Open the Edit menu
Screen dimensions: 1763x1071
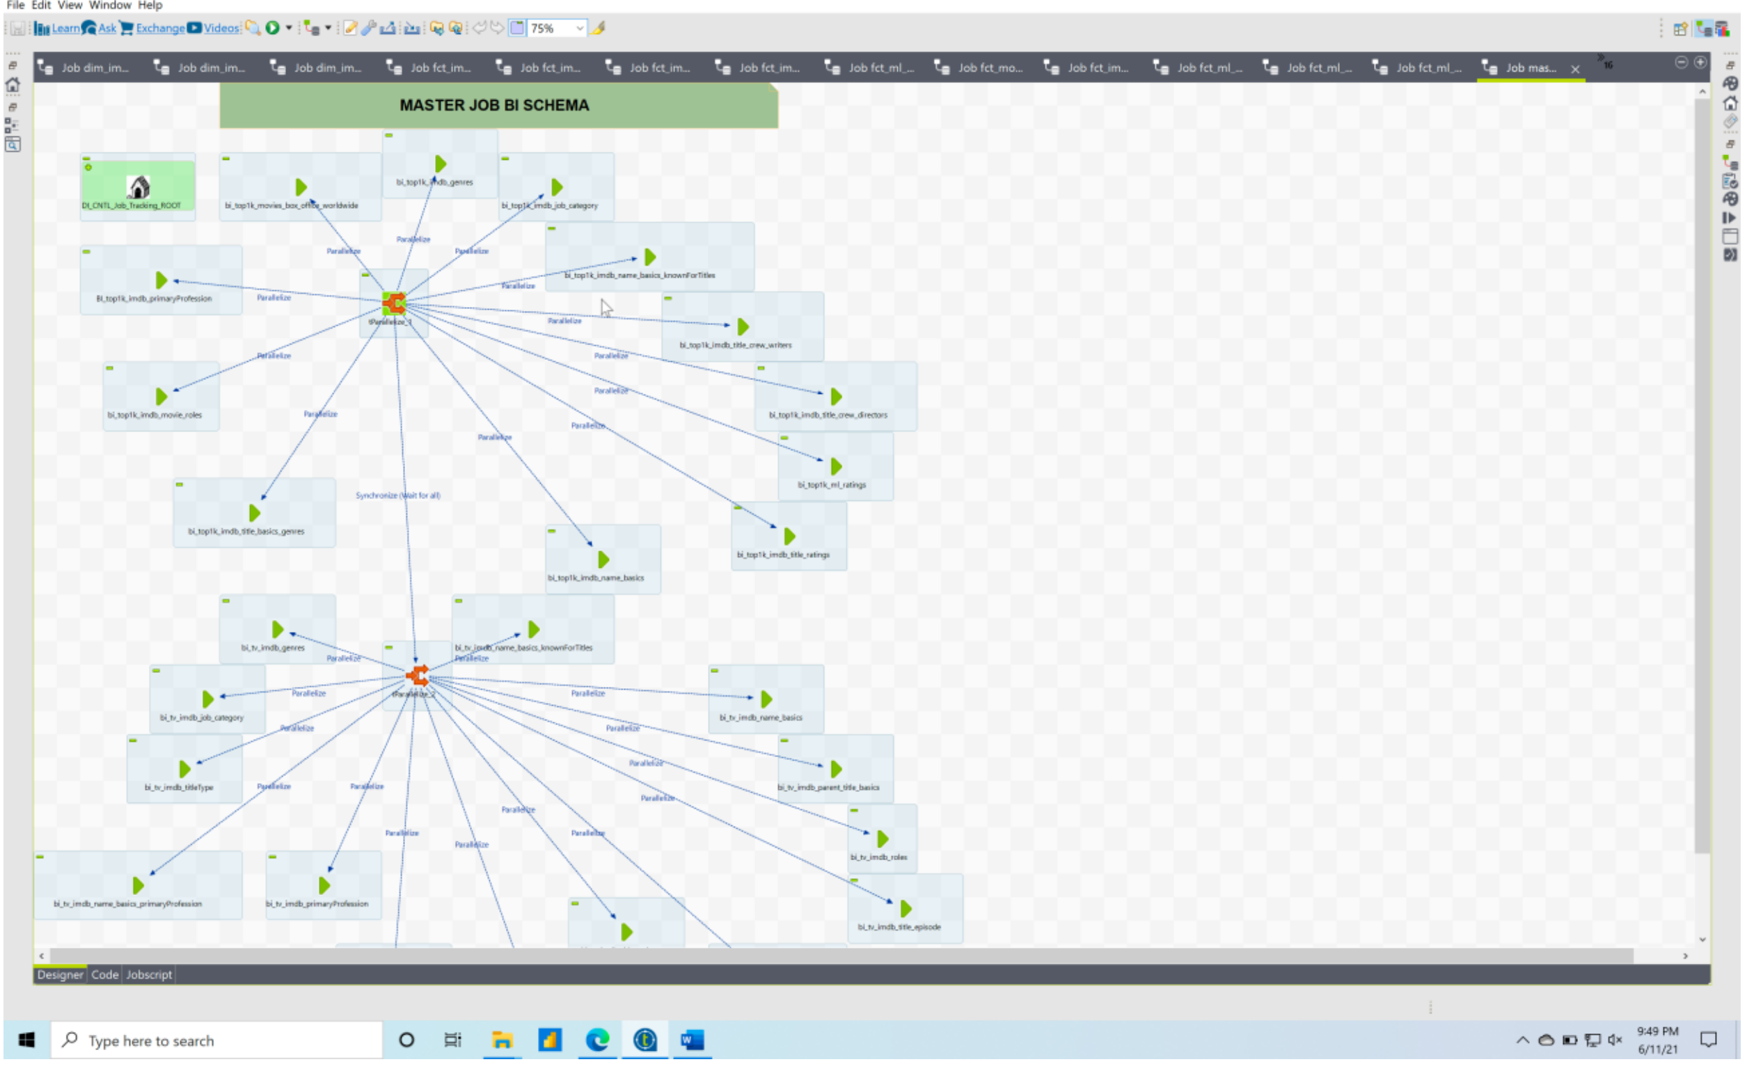[41, 5]
